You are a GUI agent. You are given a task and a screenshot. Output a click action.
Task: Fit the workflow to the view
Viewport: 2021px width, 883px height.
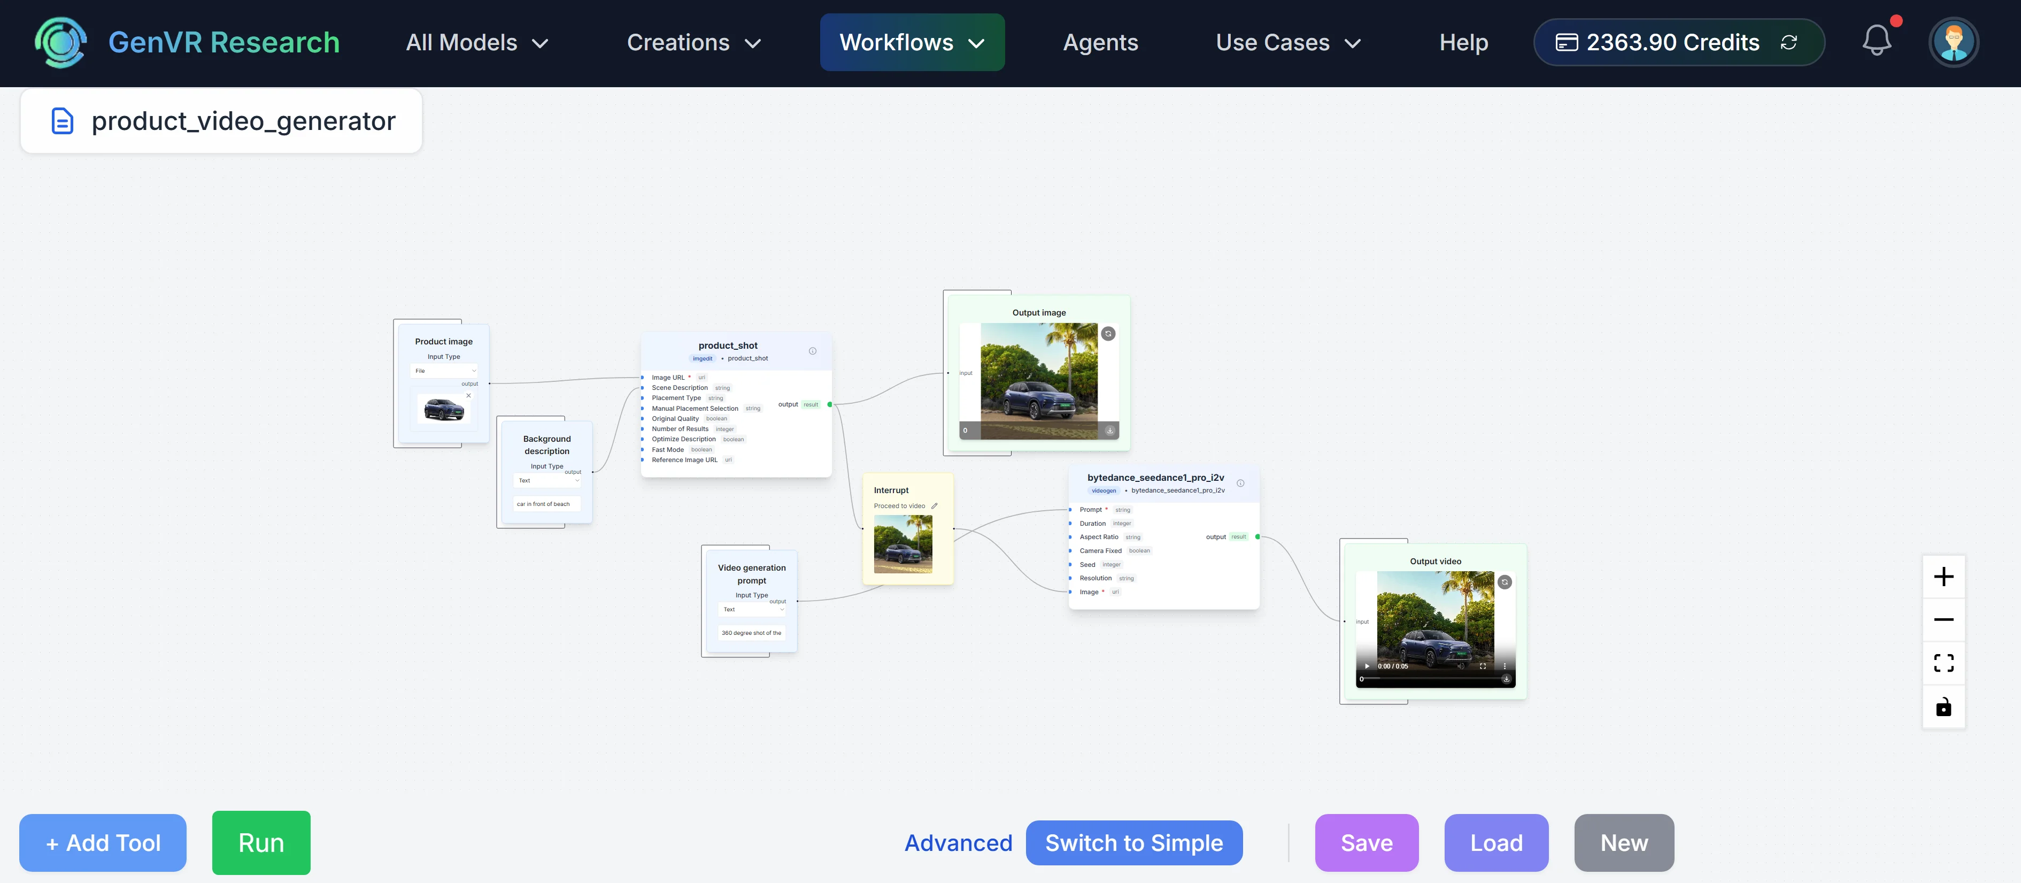click(x=1943, y=663)
